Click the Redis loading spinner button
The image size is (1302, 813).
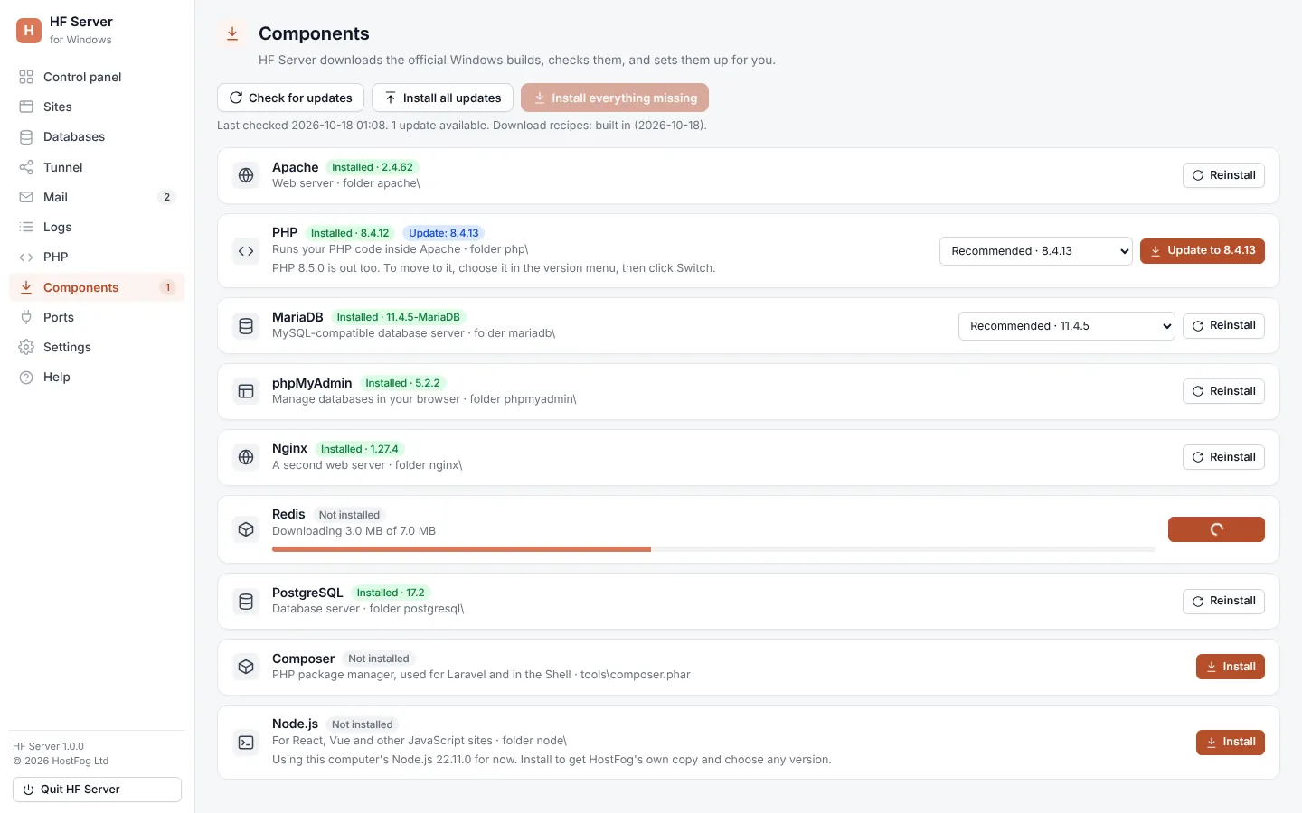1216,529
